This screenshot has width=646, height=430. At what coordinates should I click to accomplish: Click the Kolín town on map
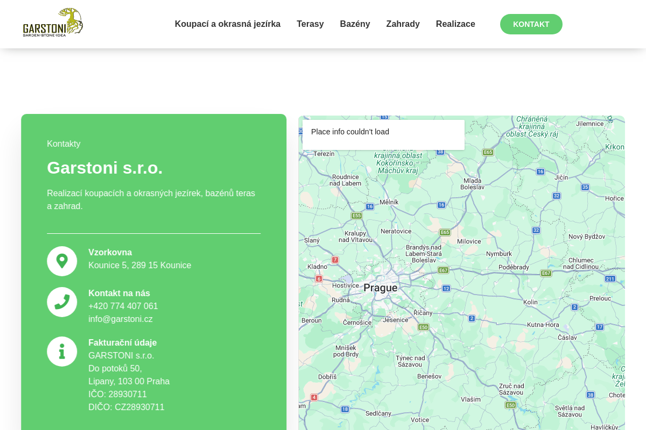coord(530,302)
